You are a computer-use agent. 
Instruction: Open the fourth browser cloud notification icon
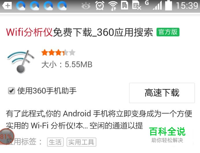(62, 6)
